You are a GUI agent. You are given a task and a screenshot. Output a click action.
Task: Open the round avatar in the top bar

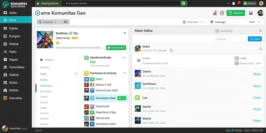click(x=261, y=3)
